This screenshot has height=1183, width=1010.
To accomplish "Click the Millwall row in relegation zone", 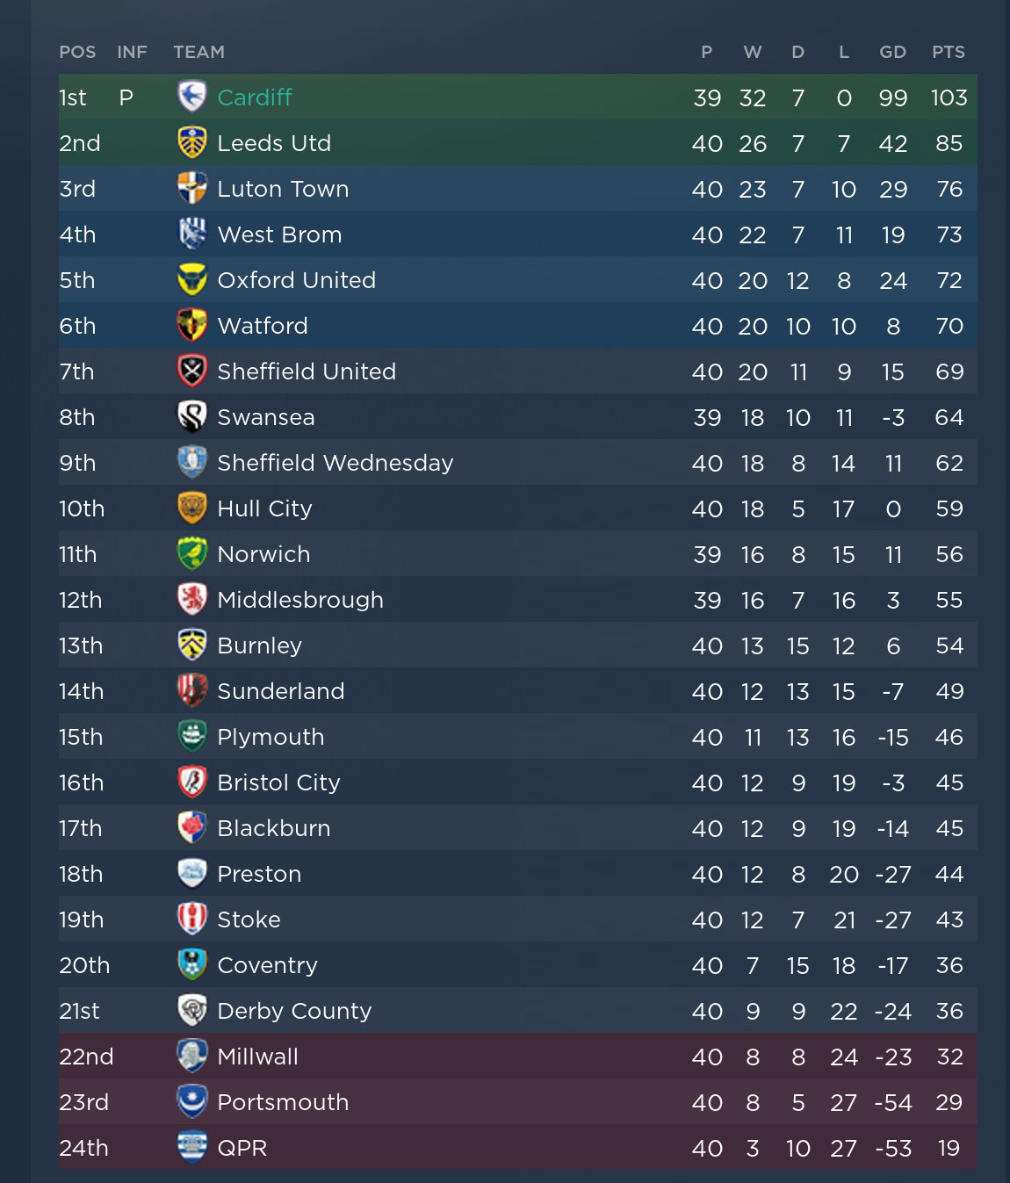I will click(x=518, y=1056).
